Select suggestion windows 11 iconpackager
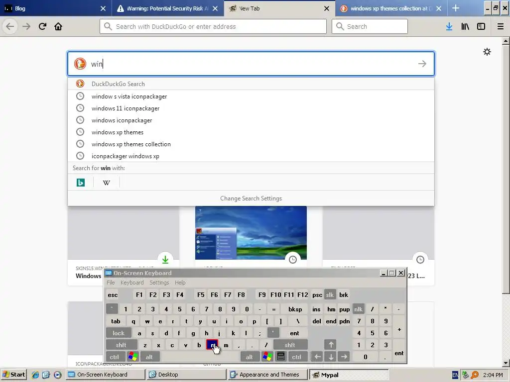This screenshot has height=382, width=510. pos(251,108)
